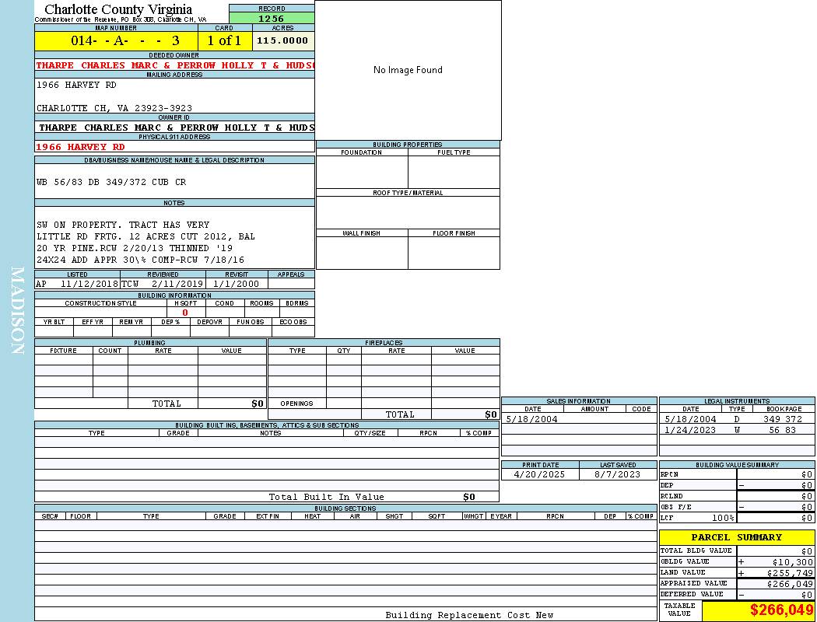The height and width of the screenshot is (622, 817).
Task: Click the legal instrument book page 349 372
Action: click(x=782, y=419)
